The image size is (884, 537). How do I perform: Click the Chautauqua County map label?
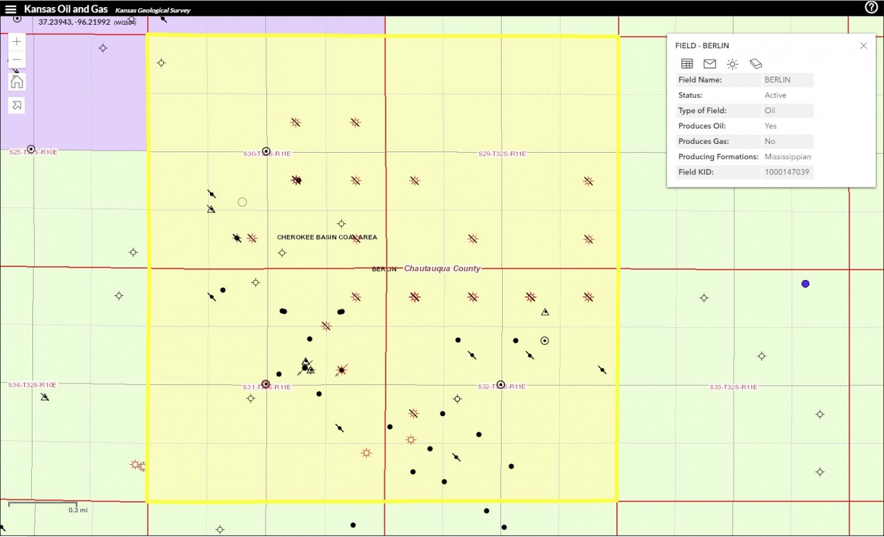[x=442, y=268]
